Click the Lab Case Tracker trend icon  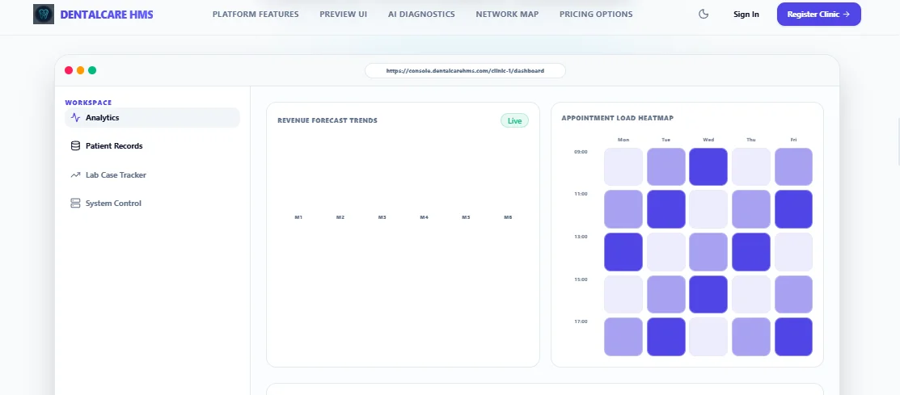pos(75,174)
